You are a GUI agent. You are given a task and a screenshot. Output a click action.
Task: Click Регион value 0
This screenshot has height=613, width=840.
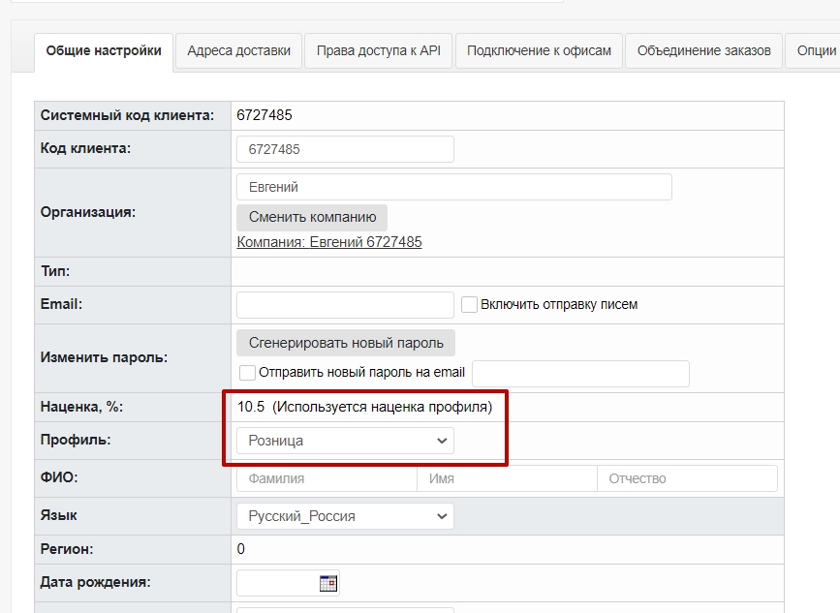pyautogui.click(x=240, y=549)
